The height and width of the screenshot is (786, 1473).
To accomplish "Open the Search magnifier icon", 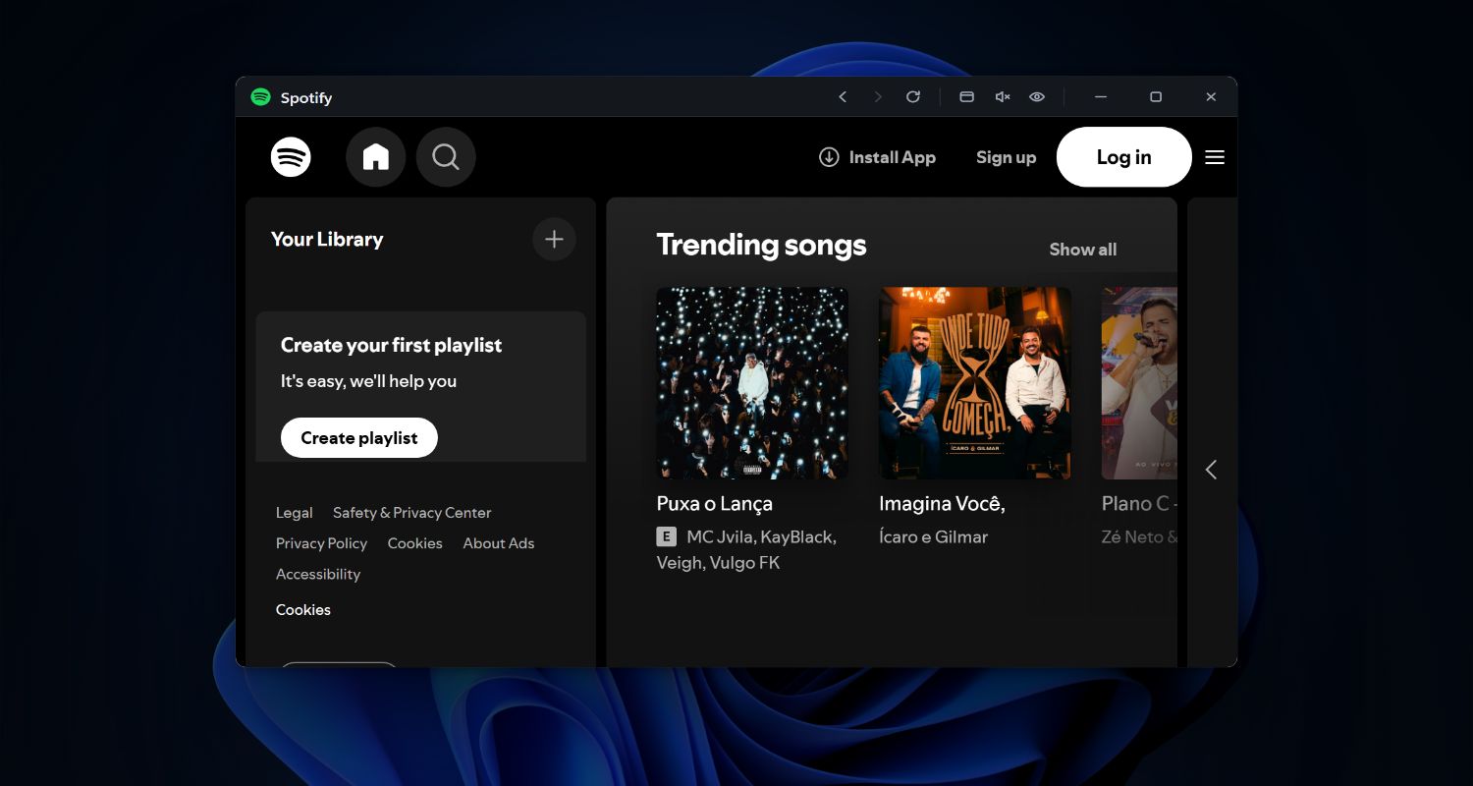I will click(x=446, y=157).
